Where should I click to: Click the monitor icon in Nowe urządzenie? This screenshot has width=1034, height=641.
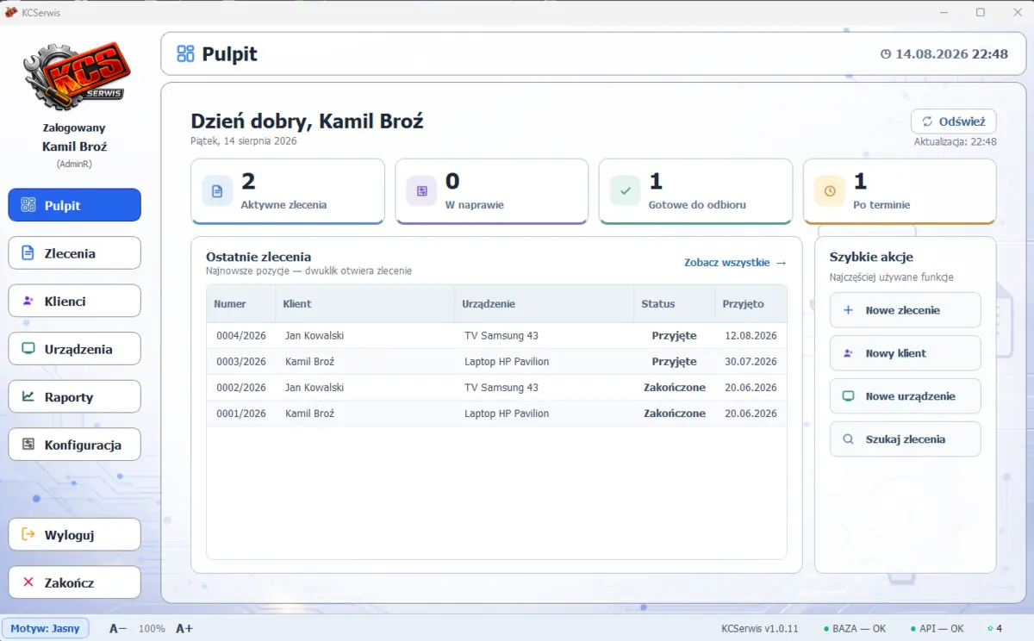848,396
